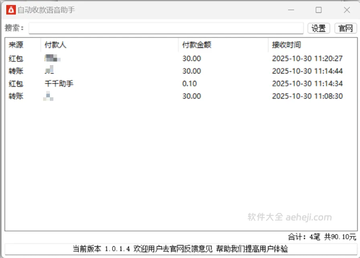Select the 千千助手 payer row
Viewport: 360px width, 258px height.
[60, 84]
